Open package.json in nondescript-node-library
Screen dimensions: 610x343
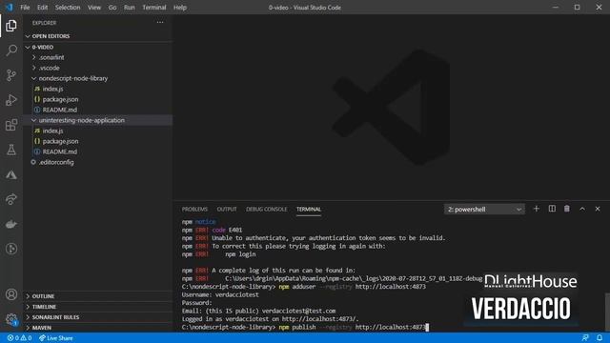[x=97, y=99]
